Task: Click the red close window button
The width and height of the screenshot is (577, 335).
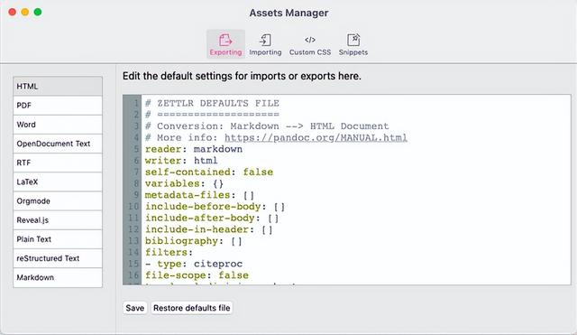Action: click(12, 12)
